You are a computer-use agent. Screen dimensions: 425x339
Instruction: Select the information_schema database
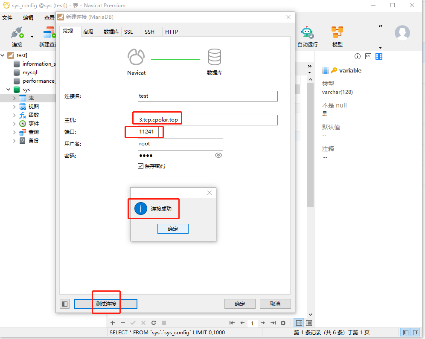35,64
